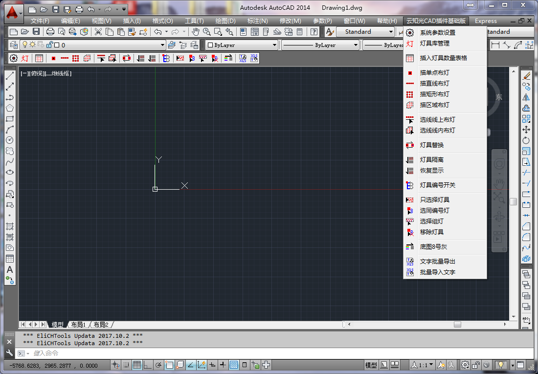
Task: Click the command line input field
Action: [274, 353]
